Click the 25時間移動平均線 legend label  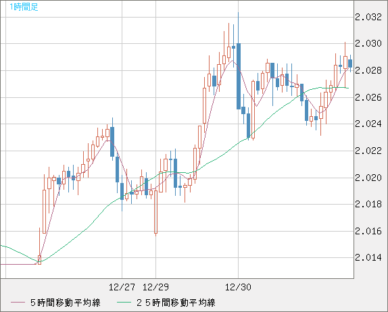tap(176, 303)
